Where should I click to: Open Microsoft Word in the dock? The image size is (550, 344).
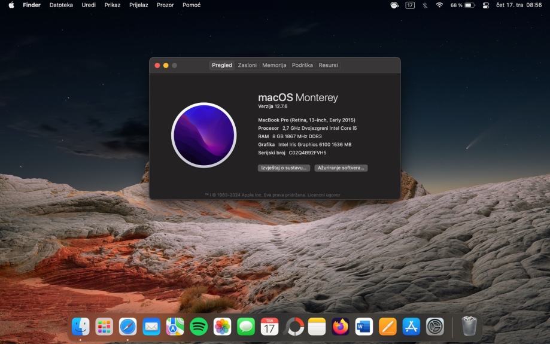click(364, 327)
